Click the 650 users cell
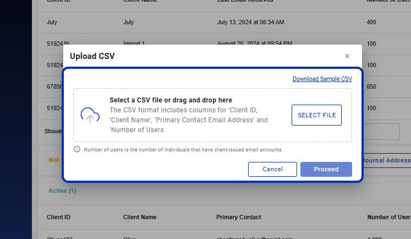 371,86
